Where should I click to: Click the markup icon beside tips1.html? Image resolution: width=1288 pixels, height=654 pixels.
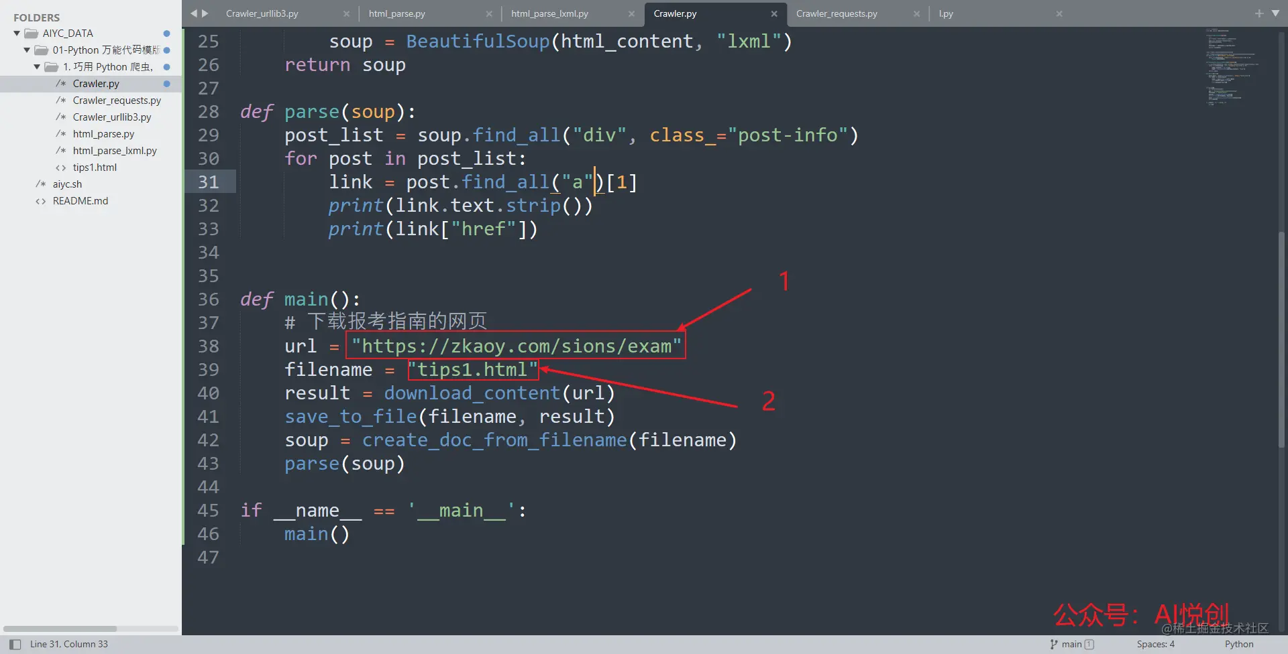[x=61, y=168]
